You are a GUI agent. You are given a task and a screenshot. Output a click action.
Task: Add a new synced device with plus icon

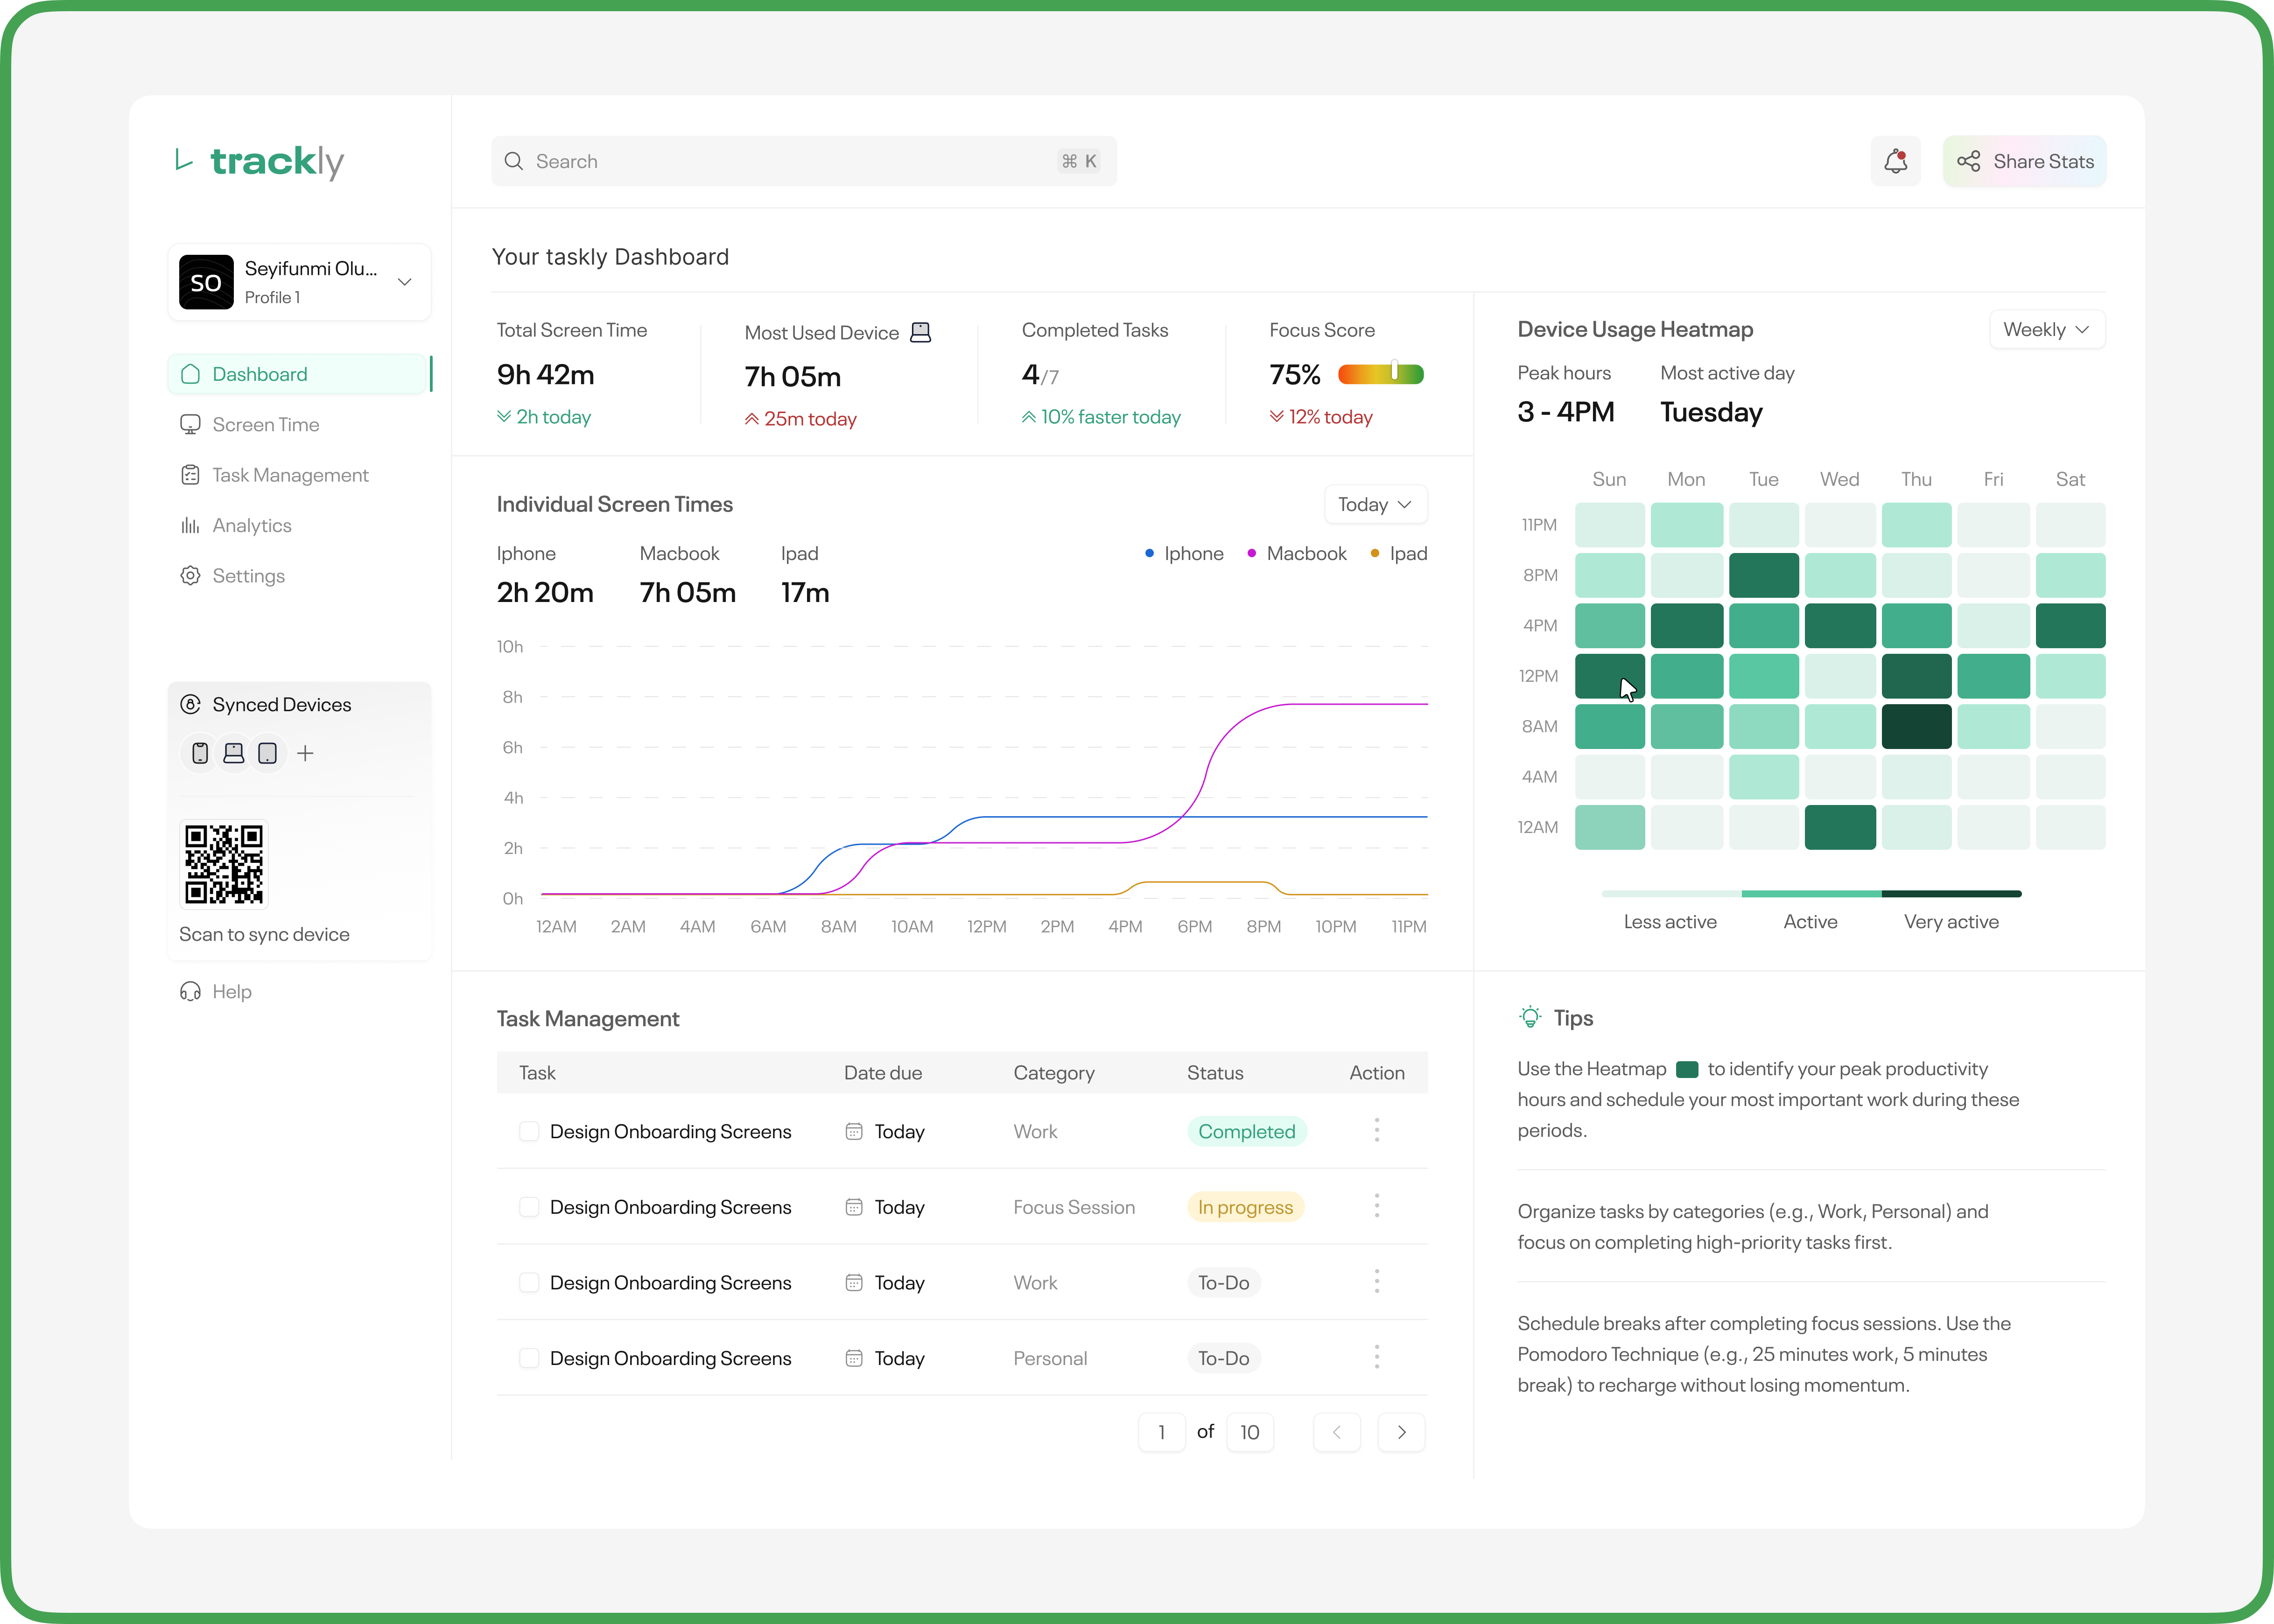coord(306,753)
